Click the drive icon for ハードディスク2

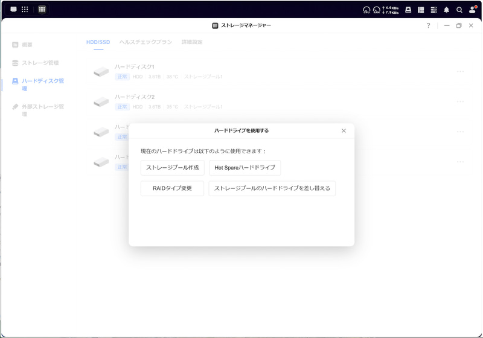[x=101, y=102]
